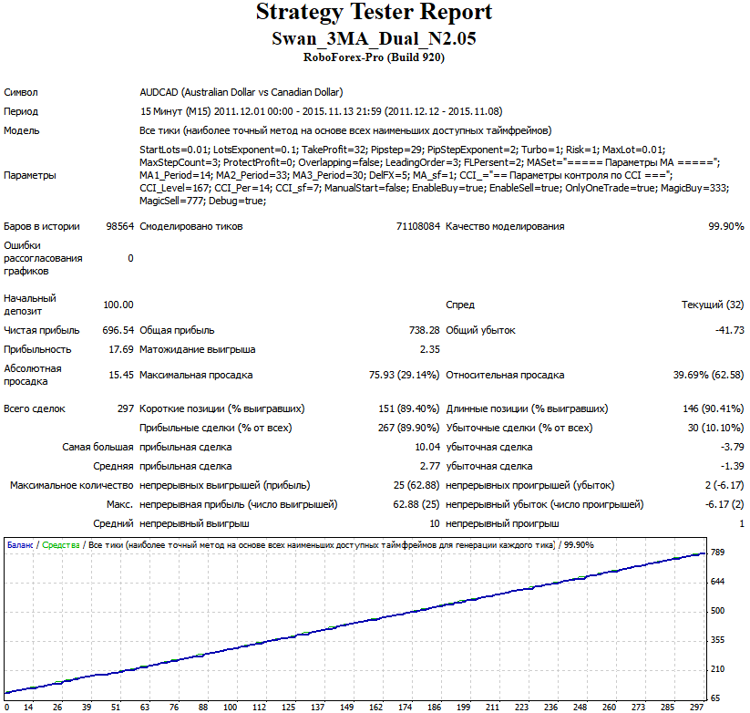Click the Ошибки рассогласования графиков label

(43, 258)
